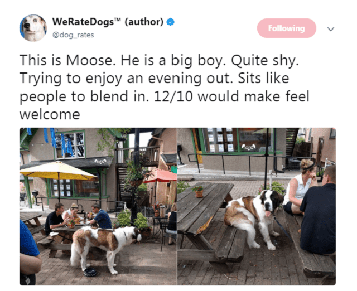Click the dog bowl on the ground

(90, 272)
